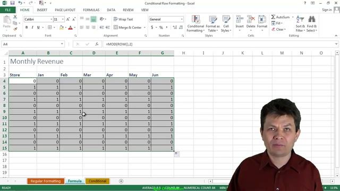
Task: Toggle Bold formatting
Action: [x=27, y=28]
